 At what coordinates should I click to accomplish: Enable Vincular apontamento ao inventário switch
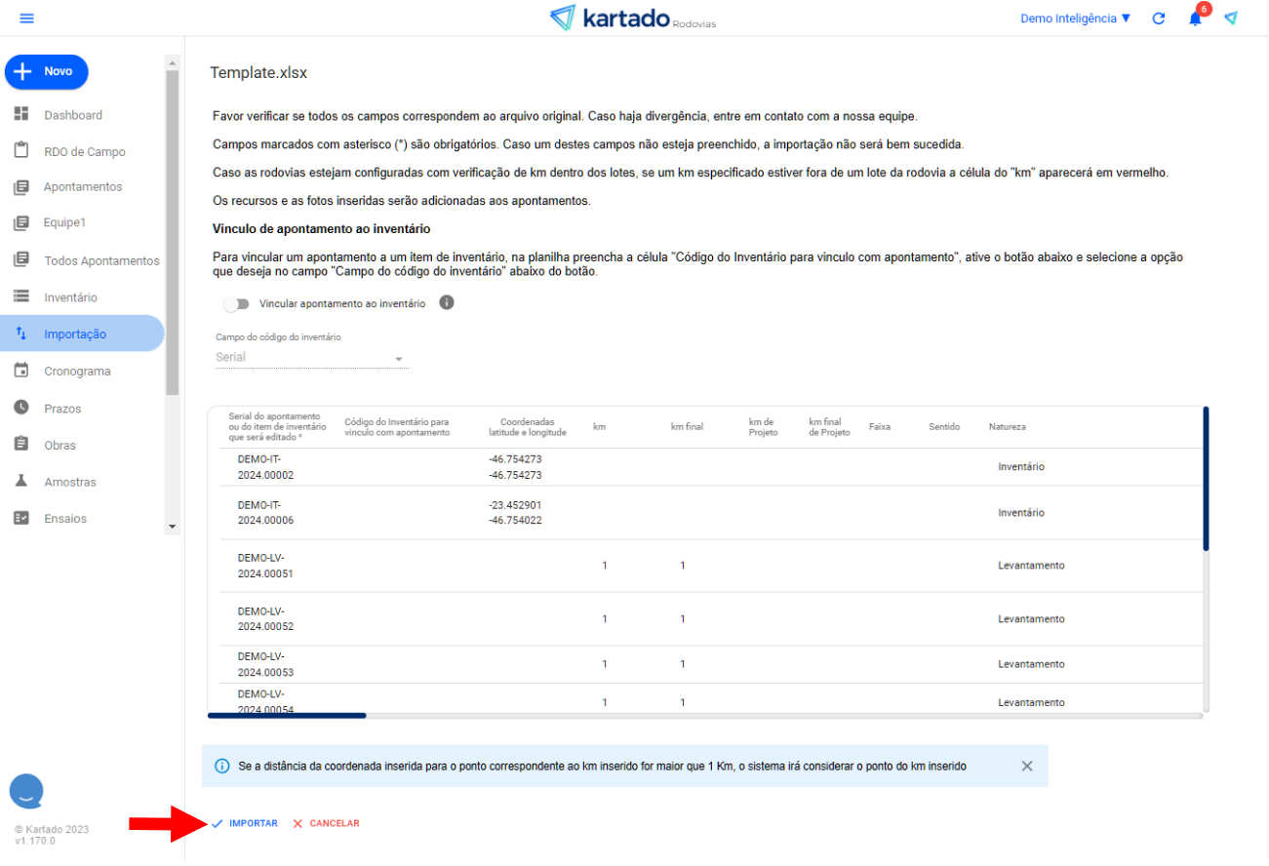pos(236,304)
